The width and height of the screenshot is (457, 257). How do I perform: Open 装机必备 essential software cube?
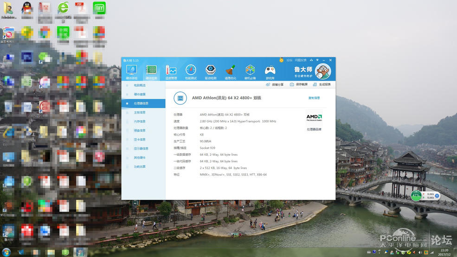click(250, 72)
